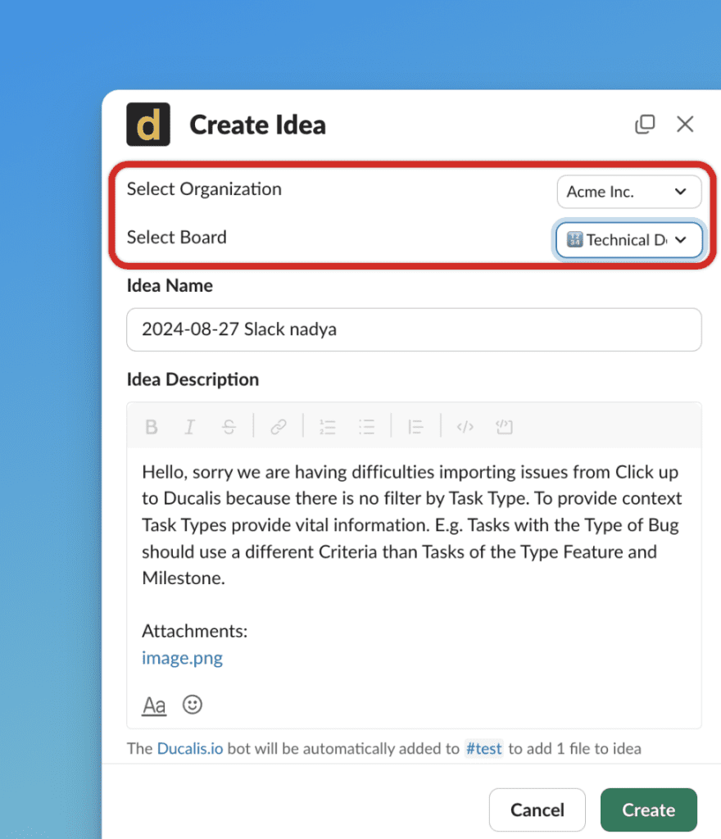This screenshot has height=839, width=721.
Task: Open the image.png attachment link
Action: click(x=182, y=658)
